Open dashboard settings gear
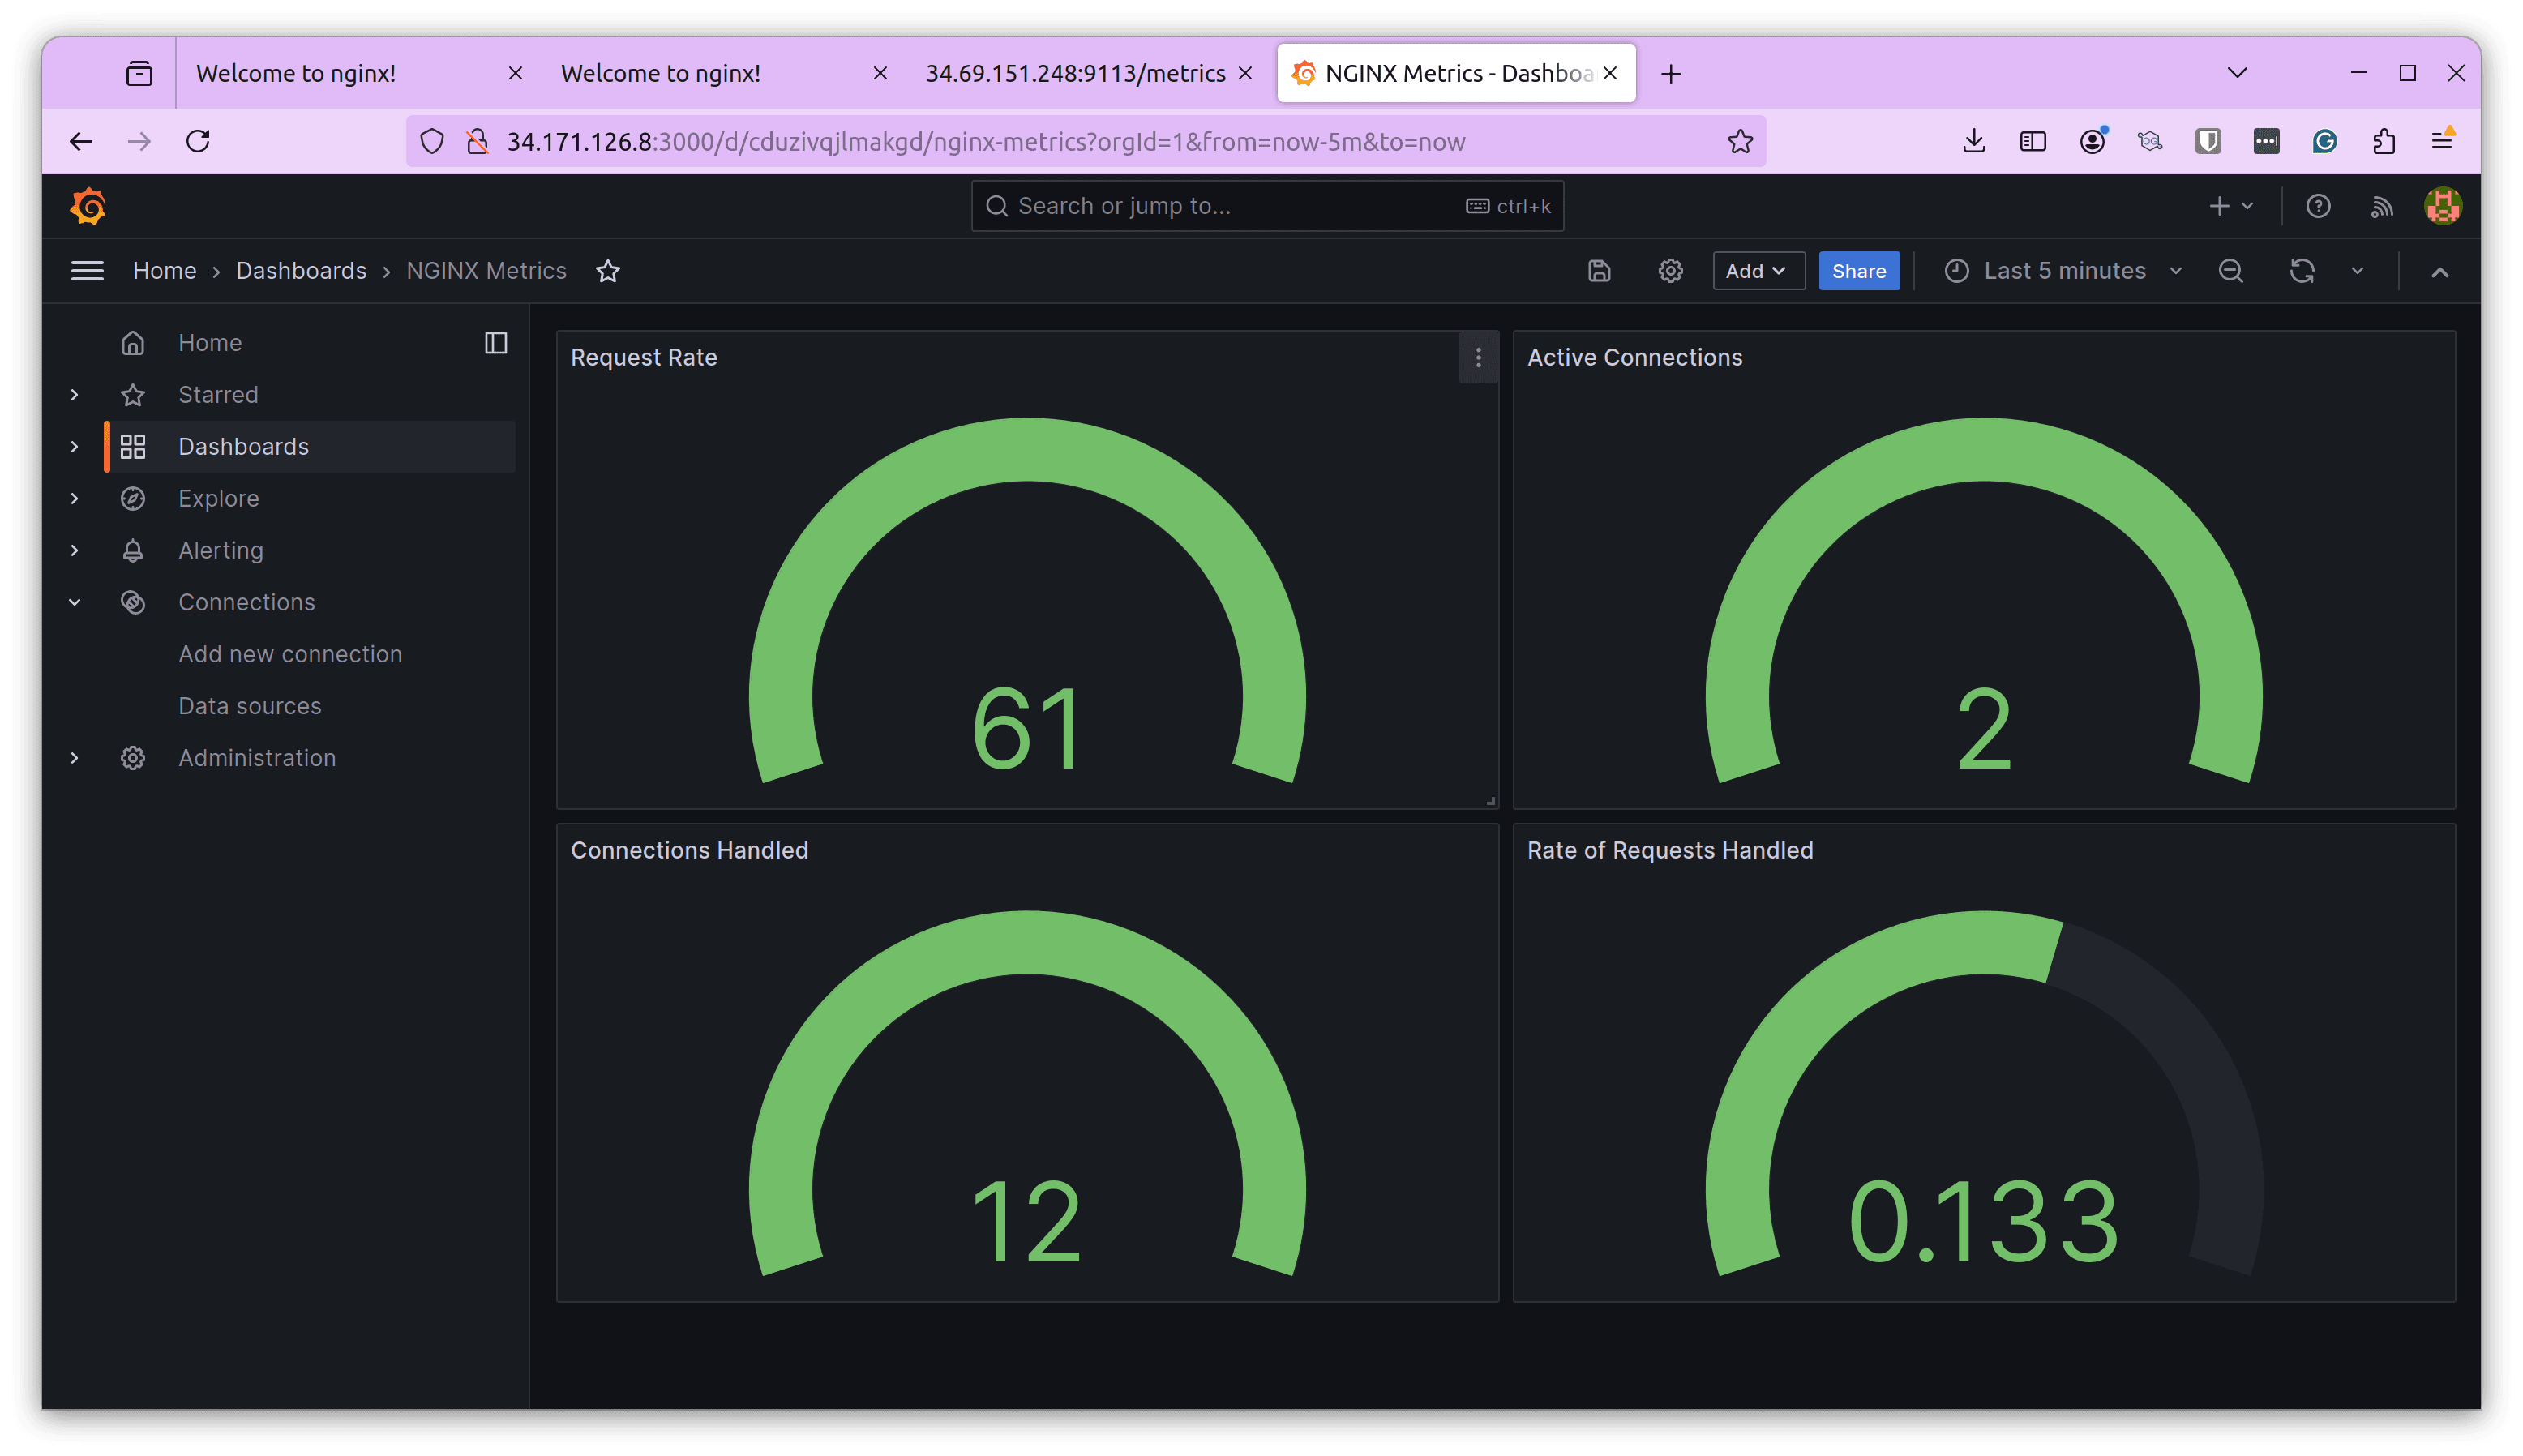Screen dimensions: 2523x1456 pyautogui.click(x=1670, y=271)
